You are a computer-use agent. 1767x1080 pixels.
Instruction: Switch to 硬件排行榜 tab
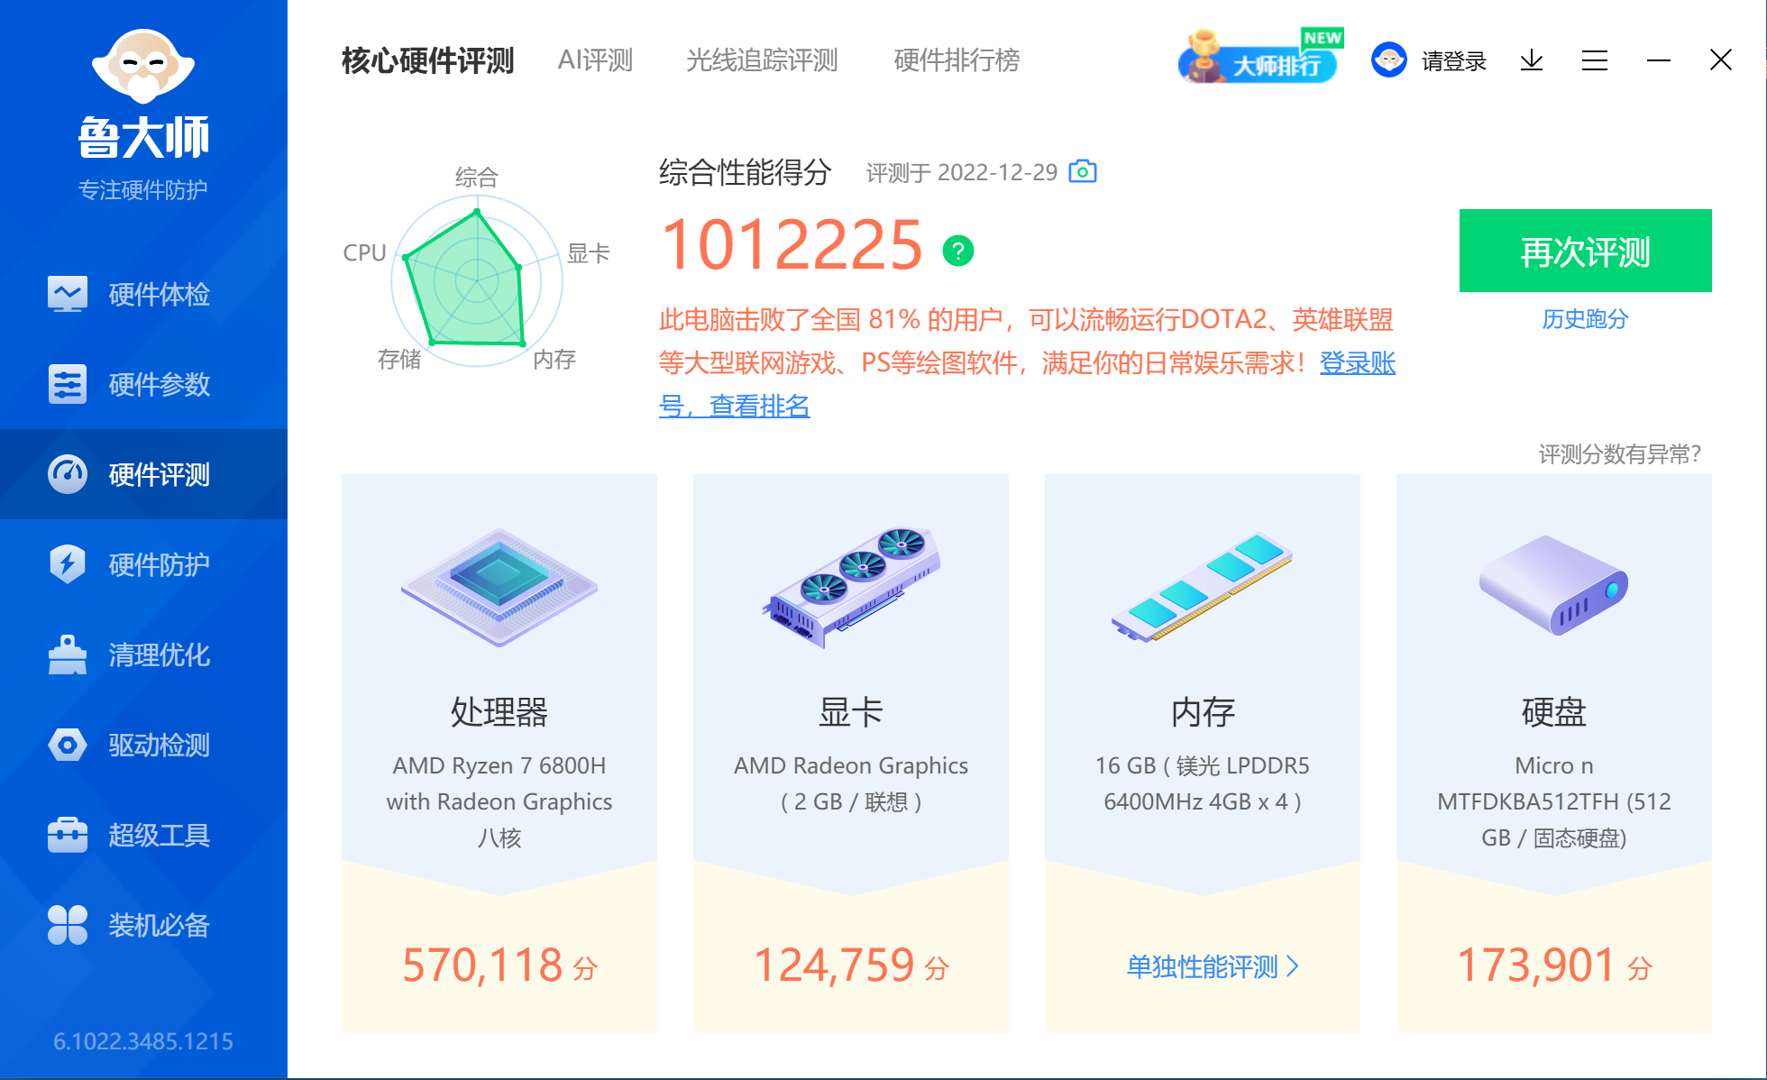[x=957, y=60]
